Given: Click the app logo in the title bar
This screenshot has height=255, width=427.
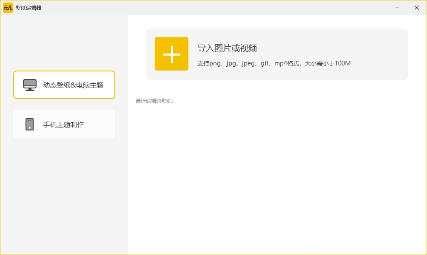Looking at the screenshot, I should pyautogui.click(x=7, y=8).
